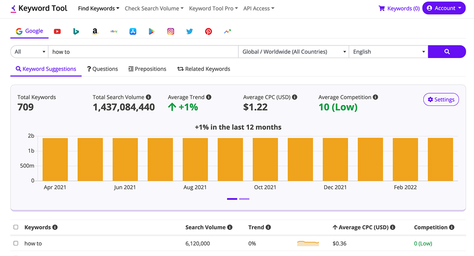Show Average Competition info icon
This screenshot has height=256, width=474.
tap(375, 97)
